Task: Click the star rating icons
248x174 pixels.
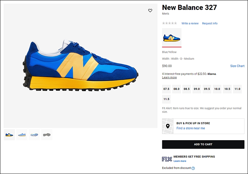Action: coord(170,23)
